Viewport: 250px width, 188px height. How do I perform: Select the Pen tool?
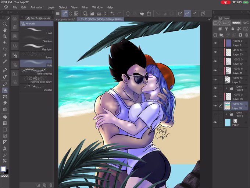click(5, 70)
